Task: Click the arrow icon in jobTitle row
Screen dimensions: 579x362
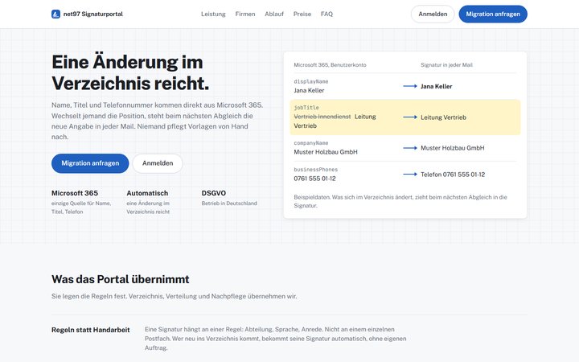Action: point(410,117)
